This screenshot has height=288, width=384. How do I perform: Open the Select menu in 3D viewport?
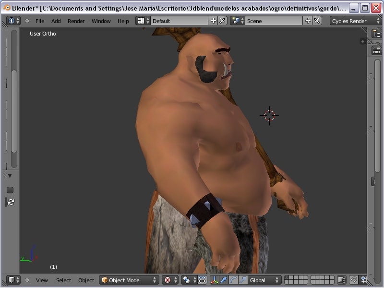pos(63,280)
